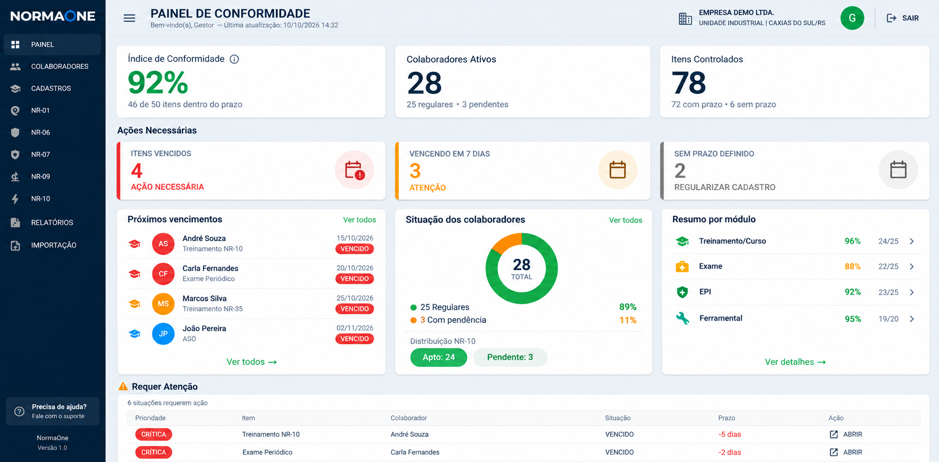Click the Pendente: 3 pill
The width and height of the screenshot is (939, 462).
tap(510, 358)
